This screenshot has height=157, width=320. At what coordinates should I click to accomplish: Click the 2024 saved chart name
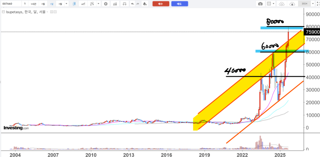[x=304, y=4]
